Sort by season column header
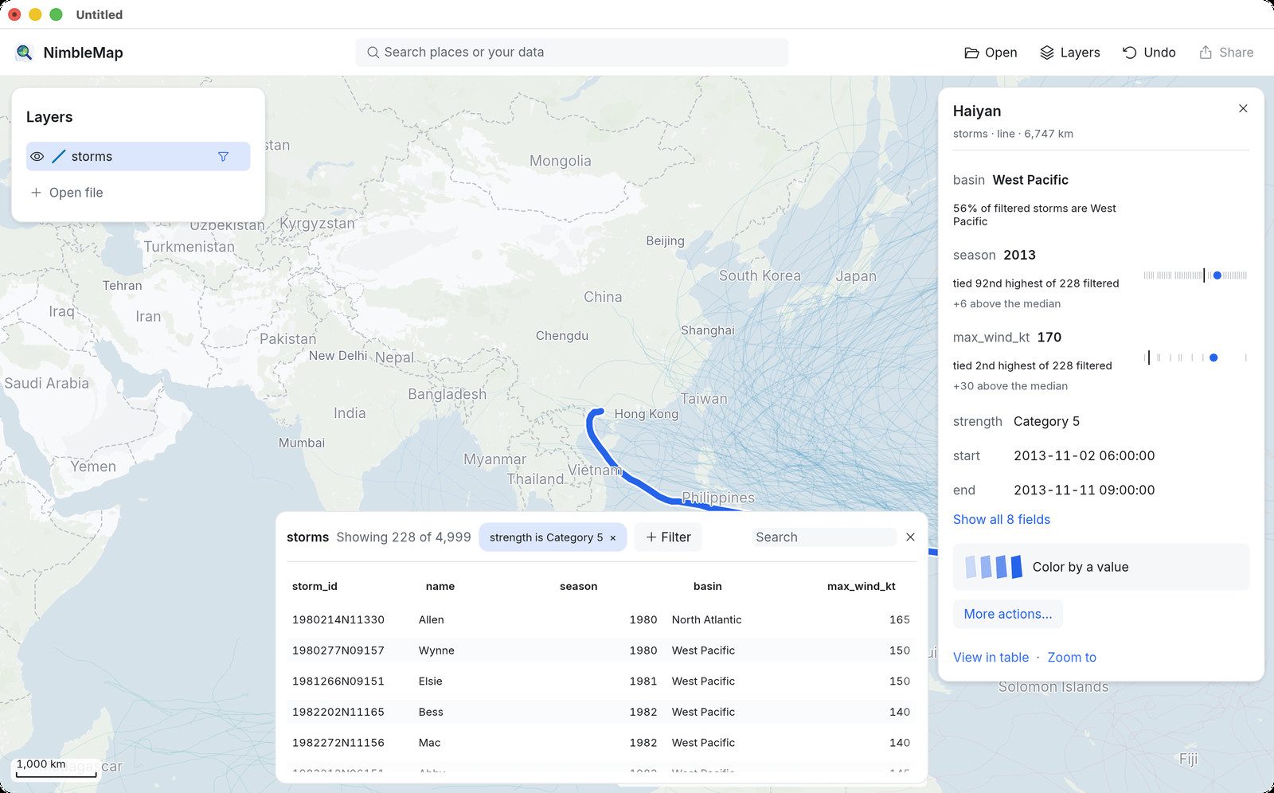The image size is (1274, 793). coord(578,586)
